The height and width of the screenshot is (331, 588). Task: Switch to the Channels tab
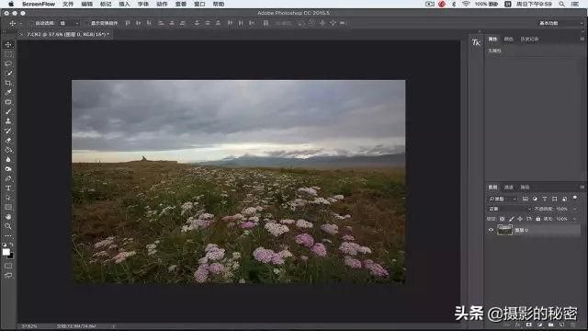tap(508, 187)
